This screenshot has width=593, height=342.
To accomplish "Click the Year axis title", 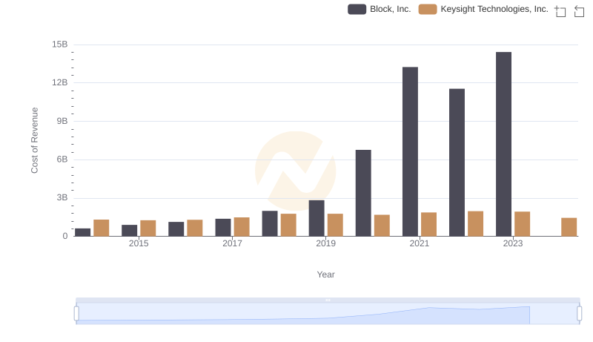I will tap(325, 274).
